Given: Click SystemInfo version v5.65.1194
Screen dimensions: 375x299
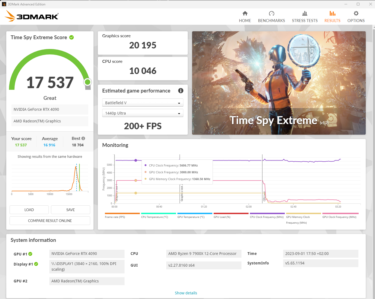Looking at the screenshot, I should pyautogui.click(x=321, y=263).
